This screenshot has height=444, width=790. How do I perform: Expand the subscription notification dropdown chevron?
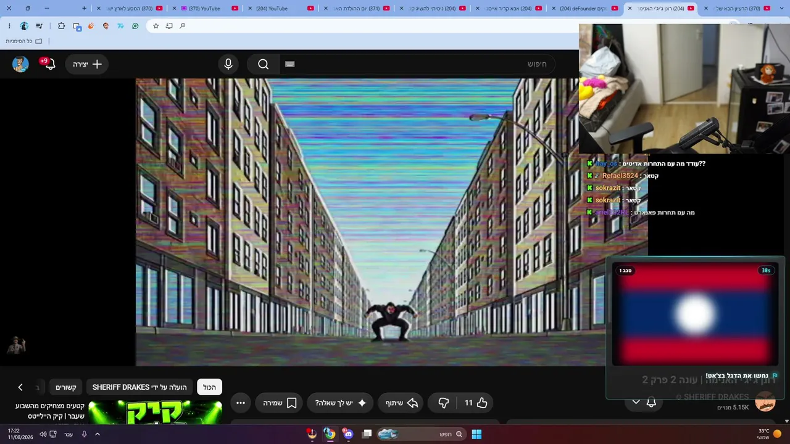click(x=636, y=402)
